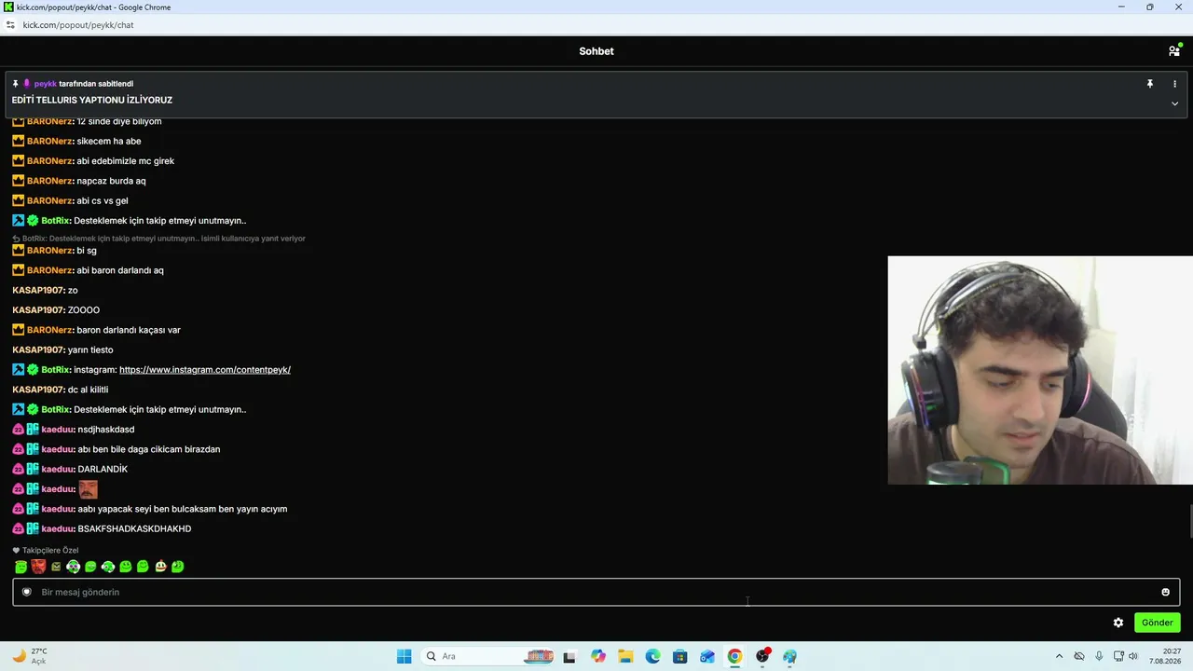
Task: Insert the halo green emote
Action: [x=21, y=567]
